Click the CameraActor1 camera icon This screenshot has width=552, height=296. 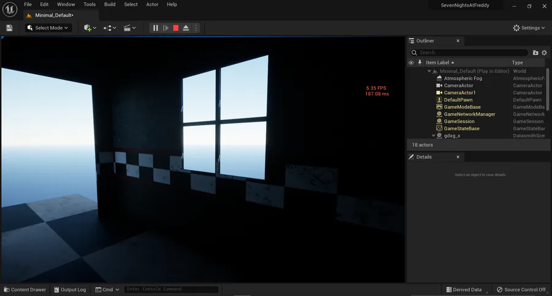[x=439, y=93]
